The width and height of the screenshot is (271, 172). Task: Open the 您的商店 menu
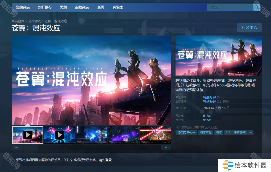tap(23, 7)
